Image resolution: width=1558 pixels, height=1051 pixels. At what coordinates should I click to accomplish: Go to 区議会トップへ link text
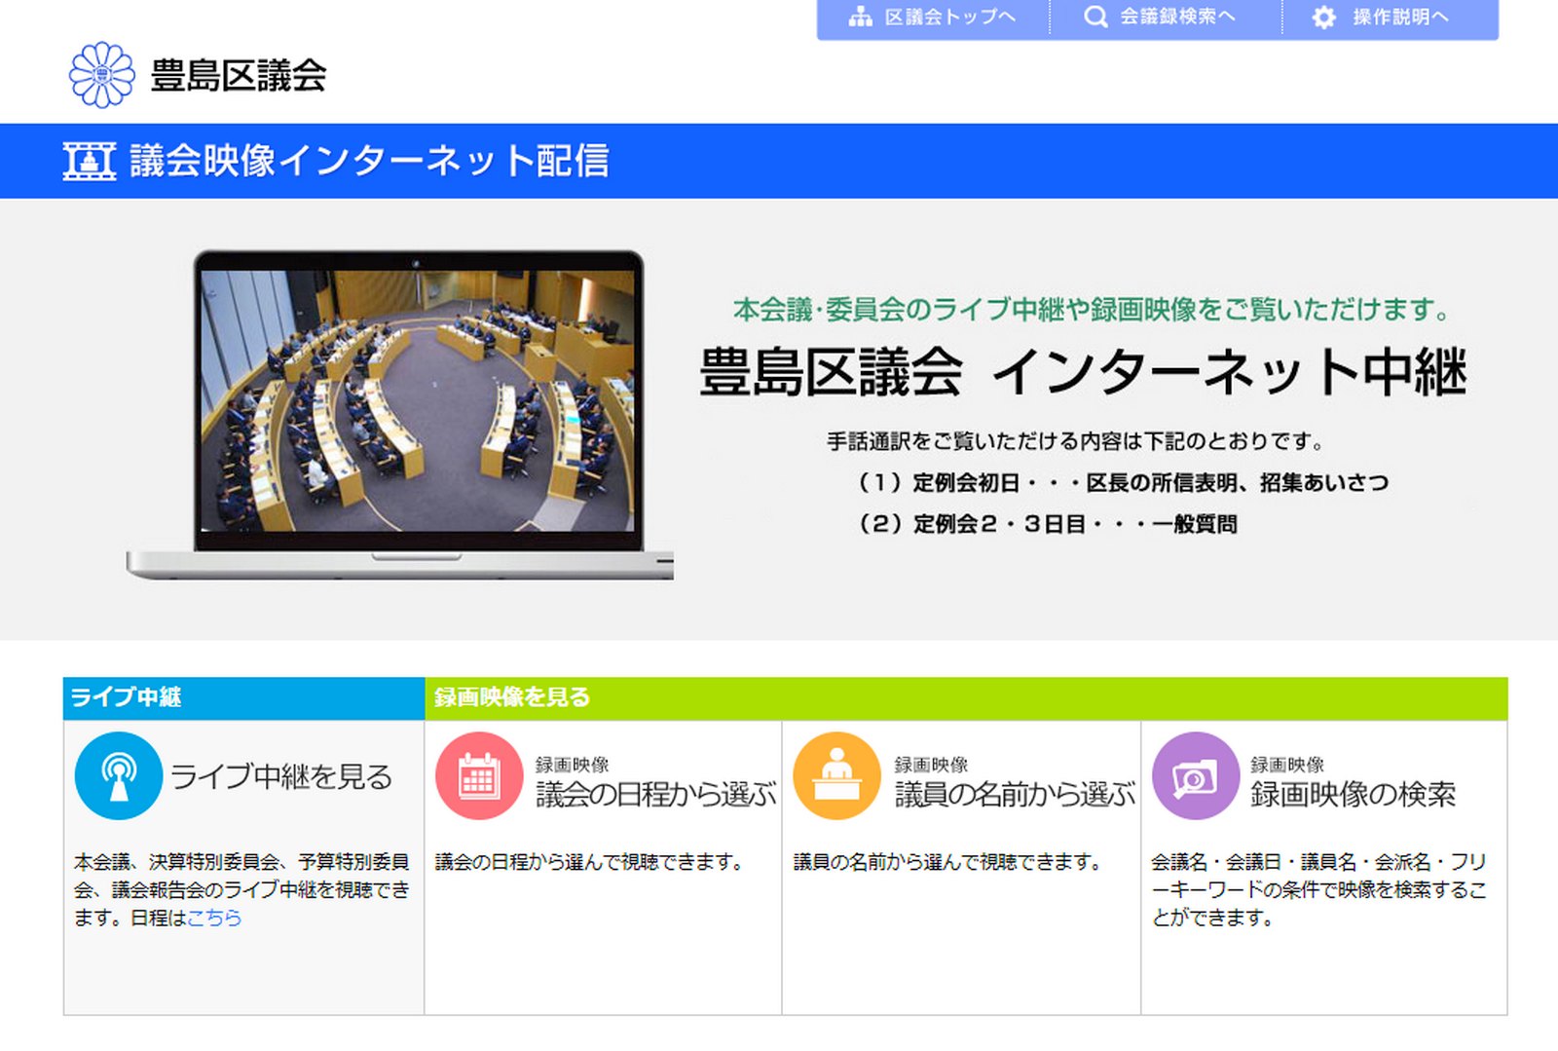949,18
